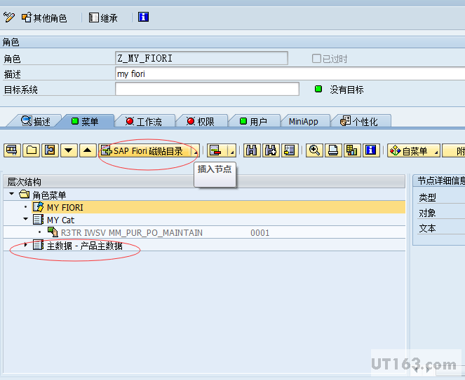Select the 主数据 - 产品主数据 node

coord(85,246)
